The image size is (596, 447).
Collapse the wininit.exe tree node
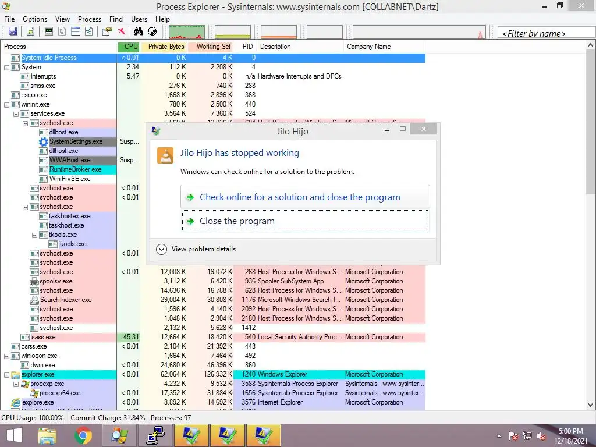6,105
